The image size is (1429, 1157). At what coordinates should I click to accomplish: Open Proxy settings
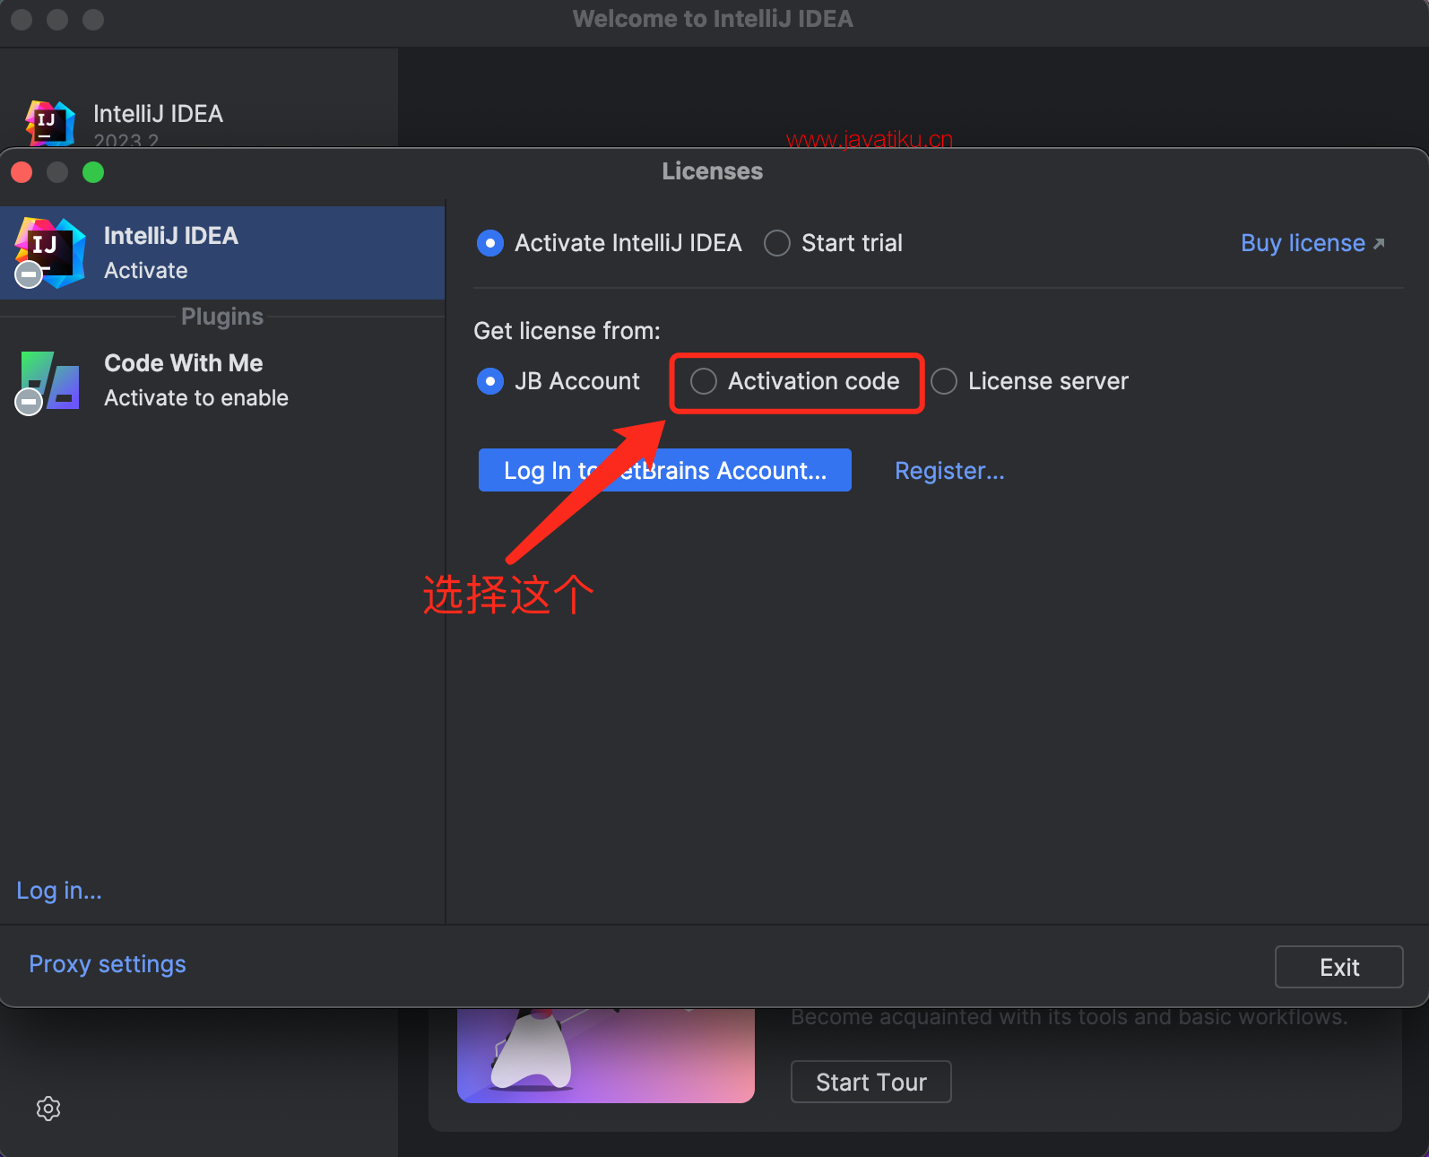108,964
